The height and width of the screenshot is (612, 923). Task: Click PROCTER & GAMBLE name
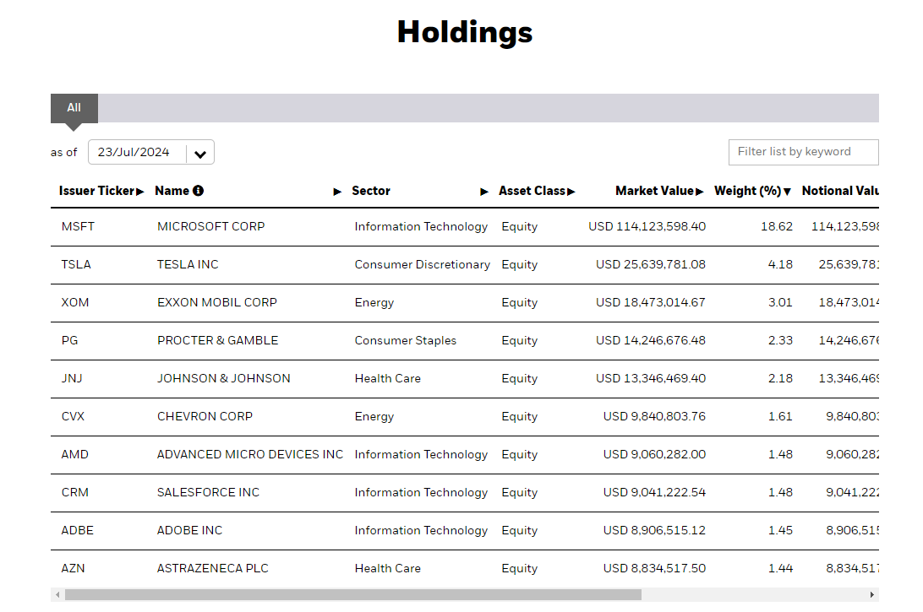(x=218, y=340)
